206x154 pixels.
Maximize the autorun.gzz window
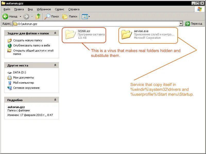[198, 3]
